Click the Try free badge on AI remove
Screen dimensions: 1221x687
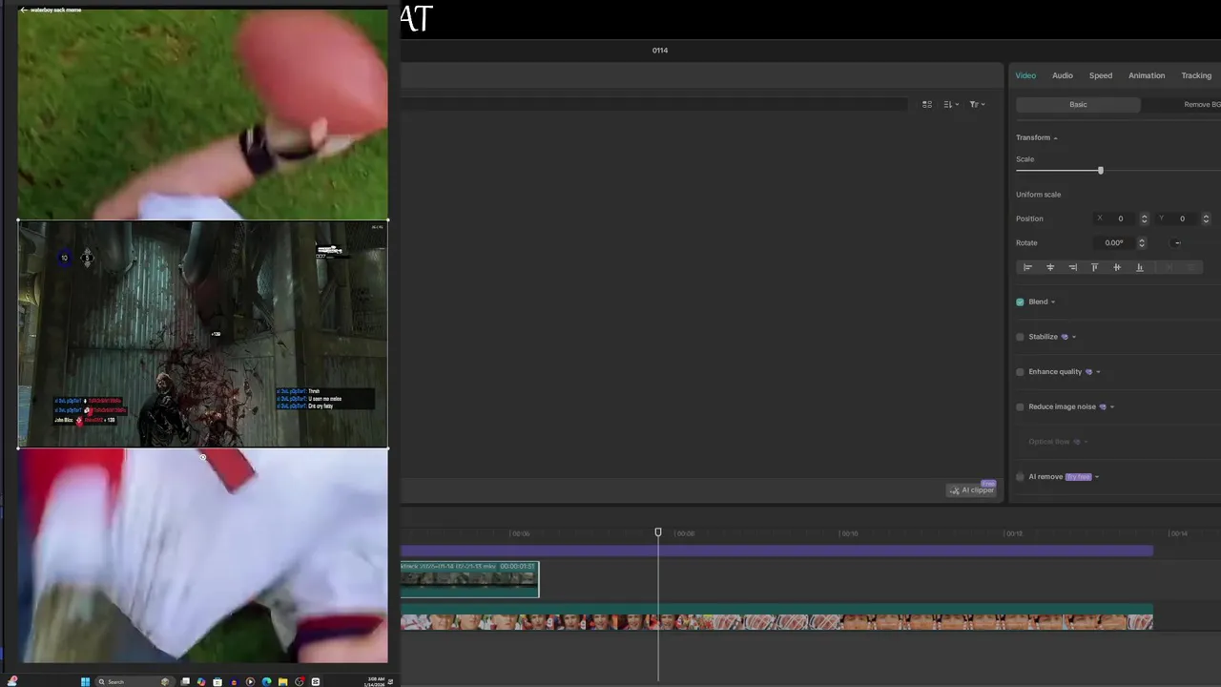(1079, 477)
